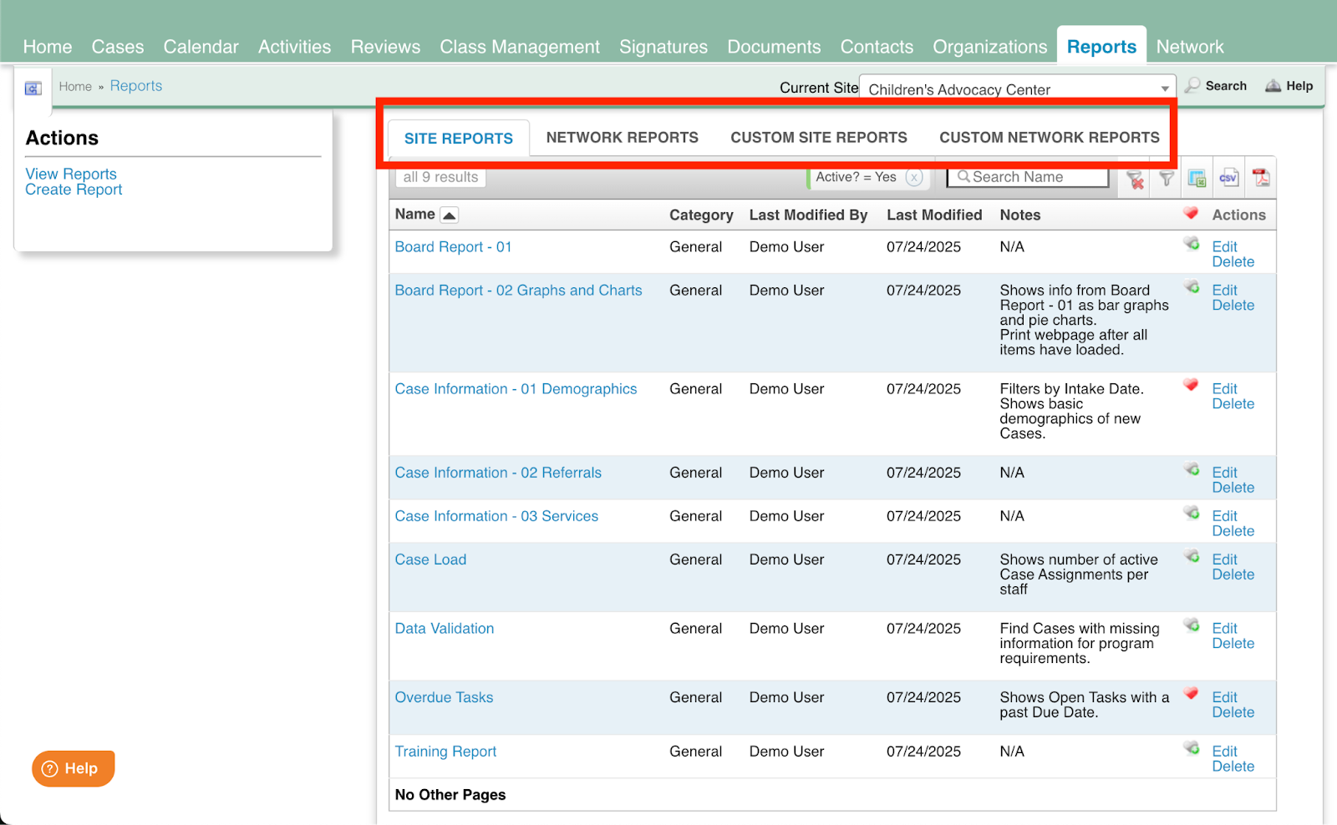Click Create Report link
Viewport: 1337px width, 825px height.
point(74,190)
